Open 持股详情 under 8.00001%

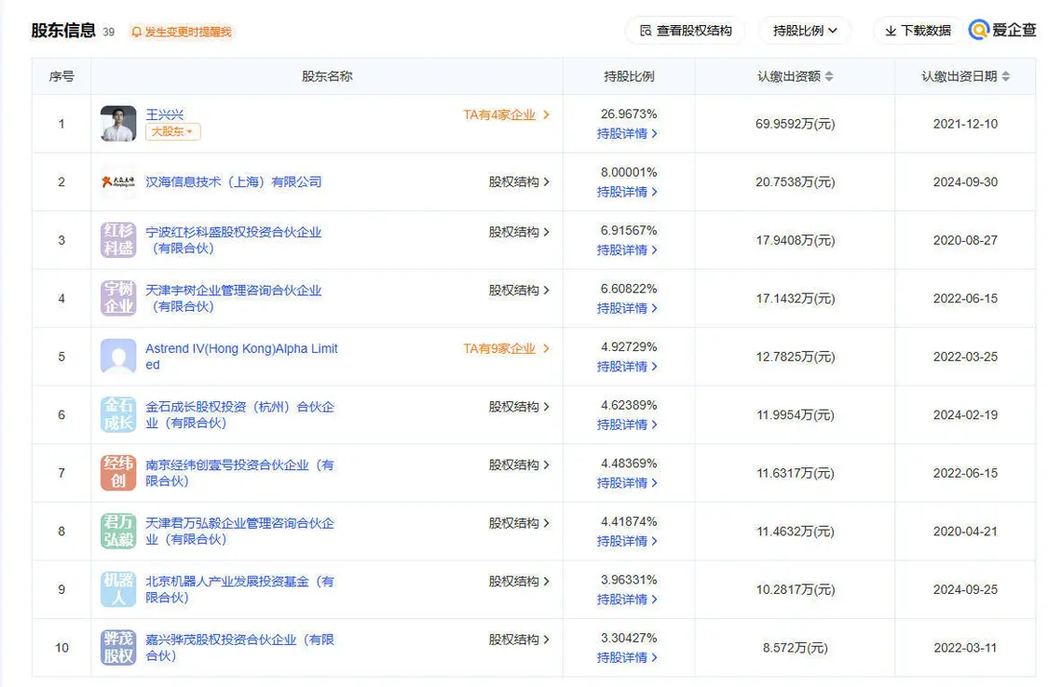tap(627, 192)
